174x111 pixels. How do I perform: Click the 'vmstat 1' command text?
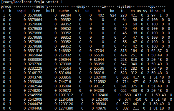tap(54, 2)
